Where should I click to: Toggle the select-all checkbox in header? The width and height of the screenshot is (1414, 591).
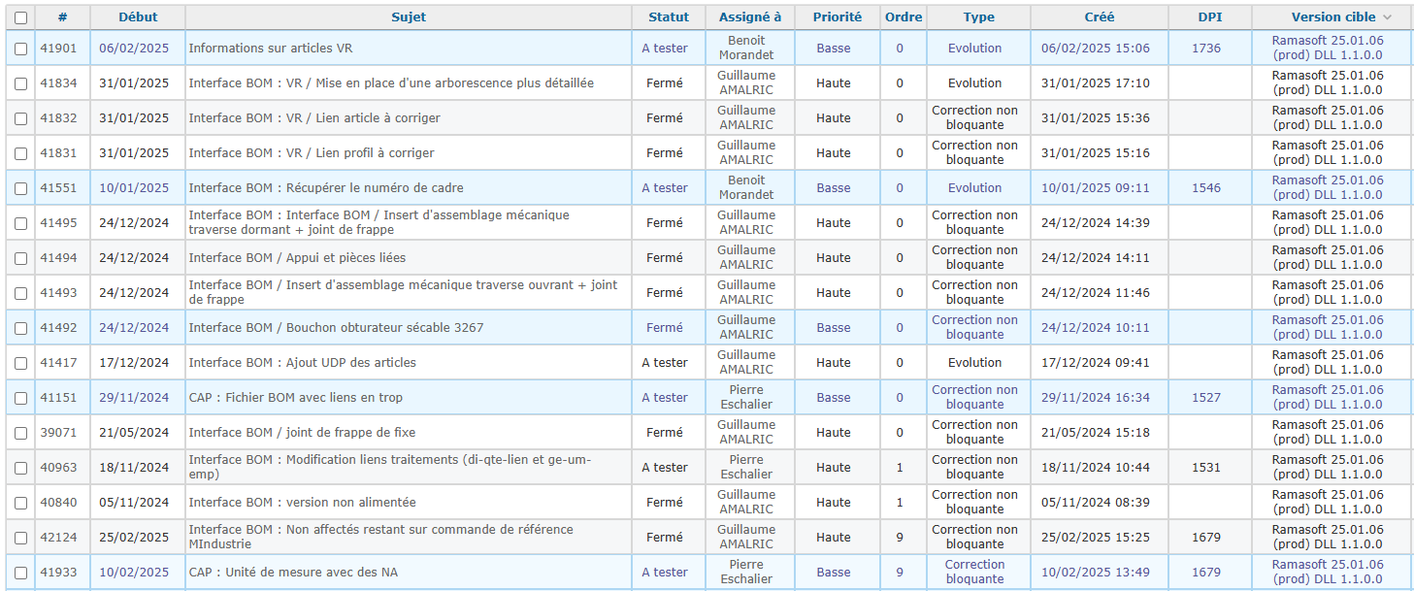tap(20, 17)
